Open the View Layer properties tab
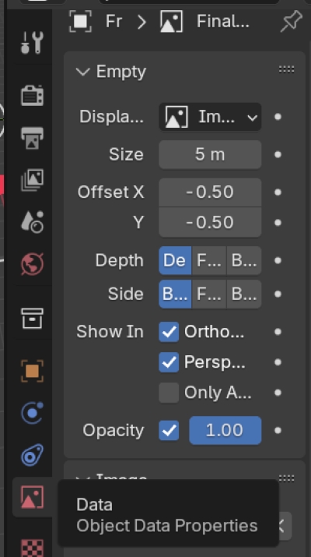311x557 pixels. click(x=32, y=180)
